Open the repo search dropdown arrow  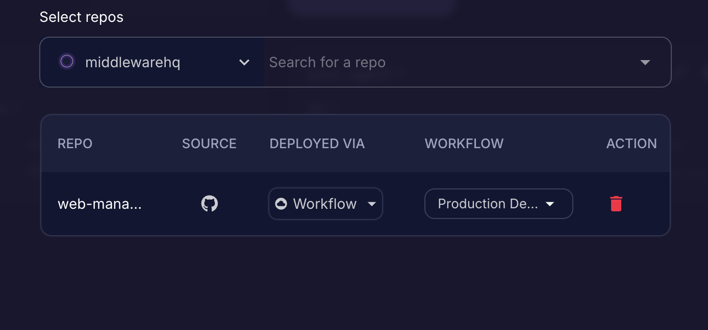coord(645,62)
